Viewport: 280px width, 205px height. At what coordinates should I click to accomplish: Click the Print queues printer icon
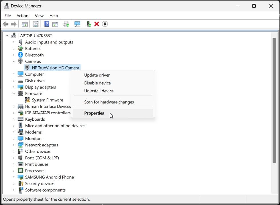[21, 164]
